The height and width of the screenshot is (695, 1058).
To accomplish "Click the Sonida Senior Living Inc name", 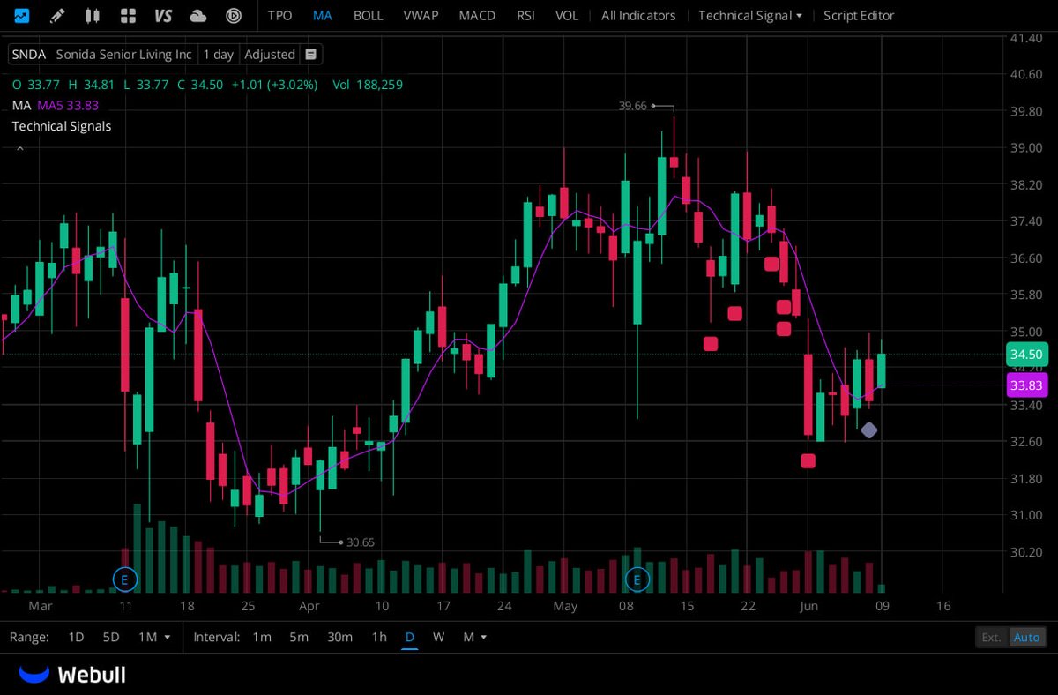I will tap(123, 55).
